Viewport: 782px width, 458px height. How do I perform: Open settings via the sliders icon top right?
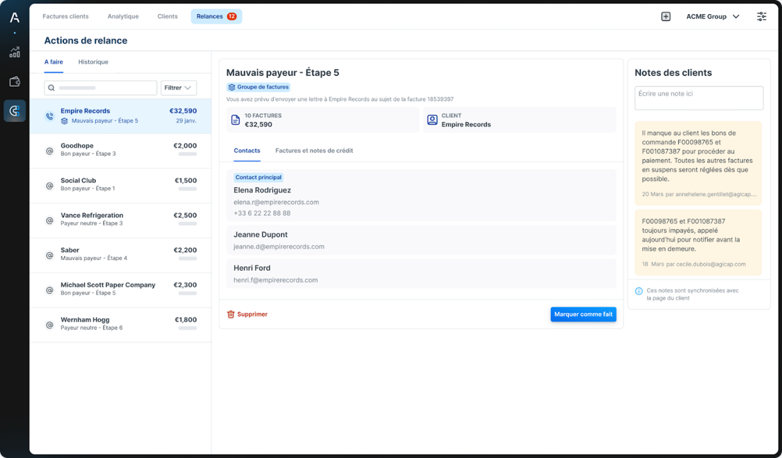[x=762, y=16]
